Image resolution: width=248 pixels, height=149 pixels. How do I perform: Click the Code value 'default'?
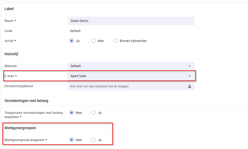75,31
